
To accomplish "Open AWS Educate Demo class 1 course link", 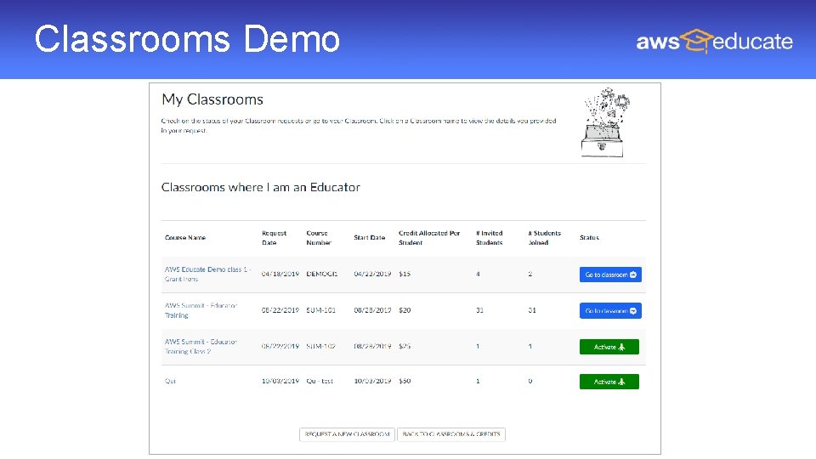I will [207, 275].
